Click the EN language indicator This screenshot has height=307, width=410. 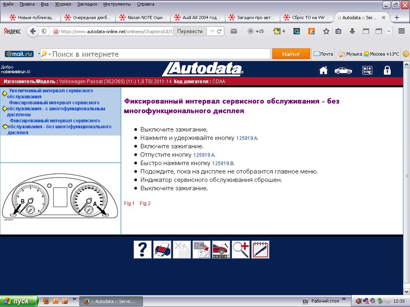(x=305, y=301)
